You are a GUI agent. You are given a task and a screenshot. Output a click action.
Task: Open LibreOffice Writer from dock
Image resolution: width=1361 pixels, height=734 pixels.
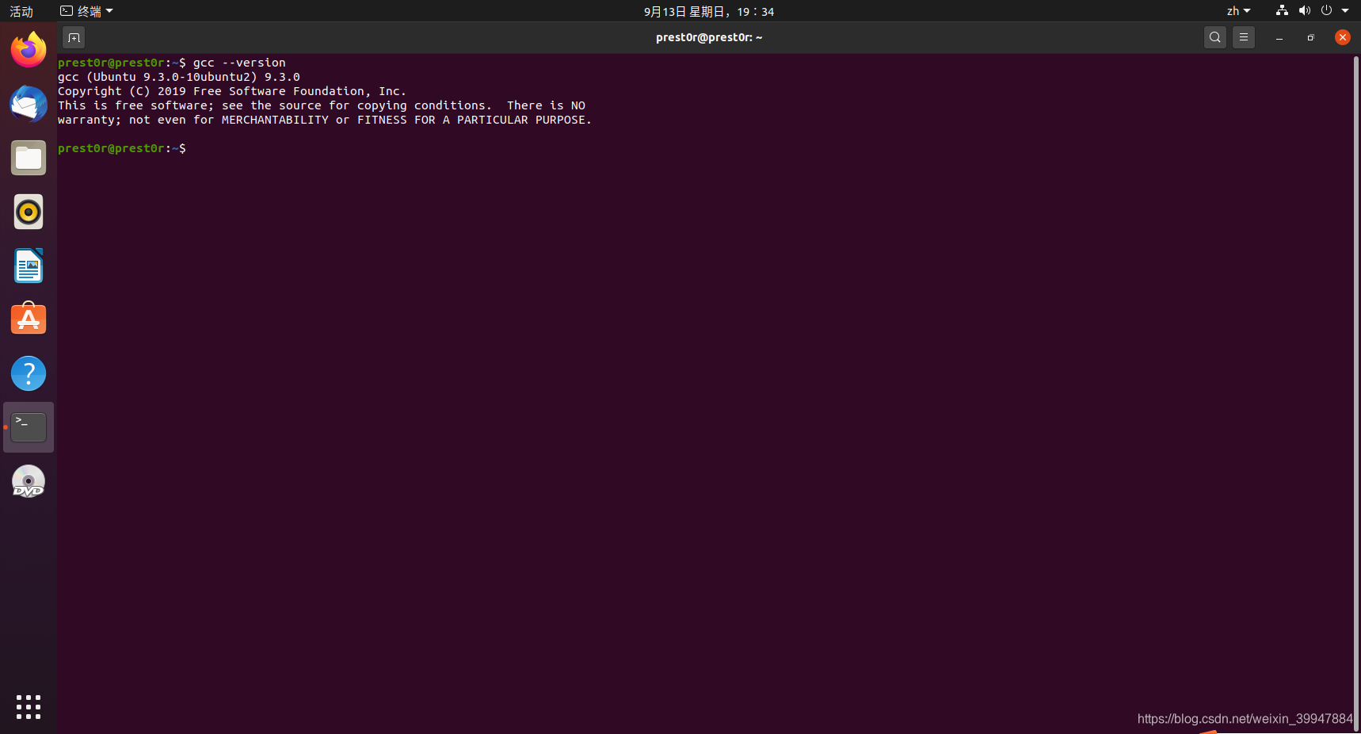(29, 266)
